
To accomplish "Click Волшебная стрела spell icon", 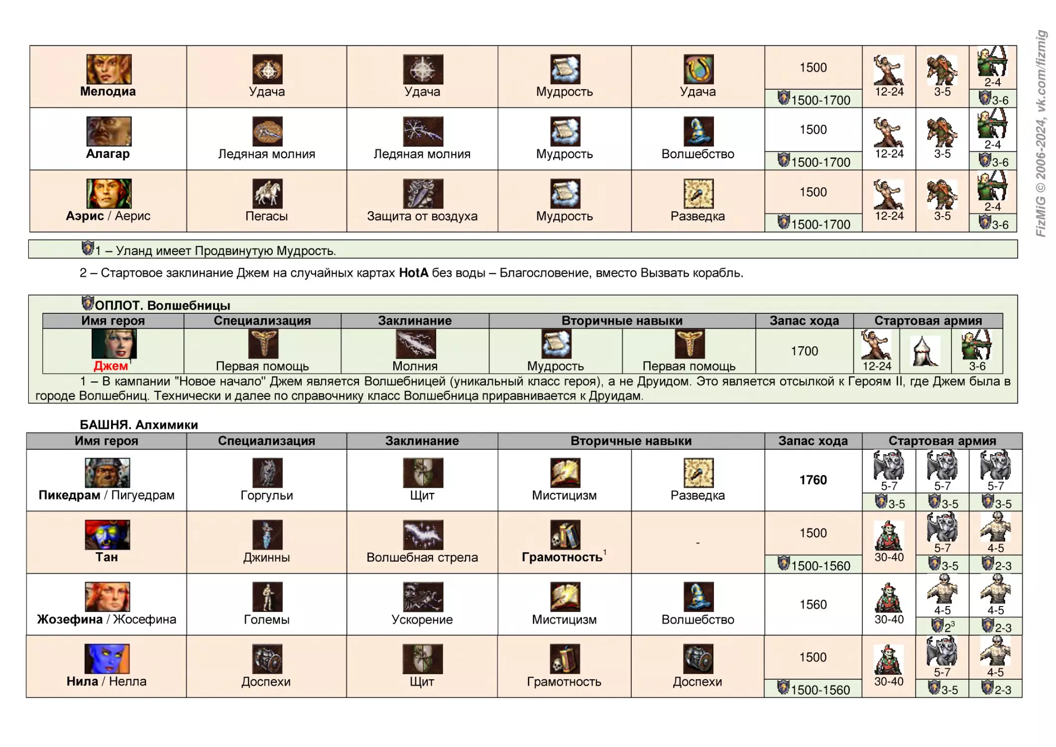I will click(x=423, y=535).
